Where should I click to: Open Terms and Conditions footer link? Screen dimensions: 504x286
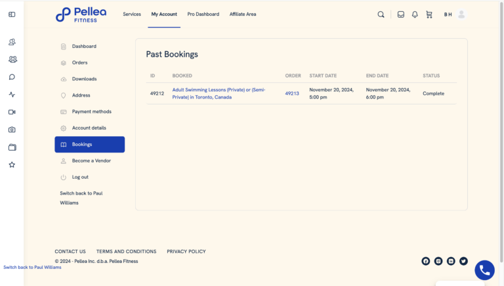[x=126, y=252]
